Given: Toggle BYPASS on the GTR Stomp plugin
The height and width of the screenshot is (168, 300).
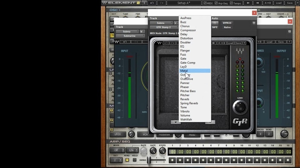Looking at the screenshot, I should [x=227, y=23].
